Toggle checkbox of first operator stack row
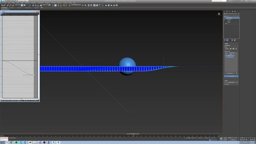The image size is (256, 144). (225, 53)
